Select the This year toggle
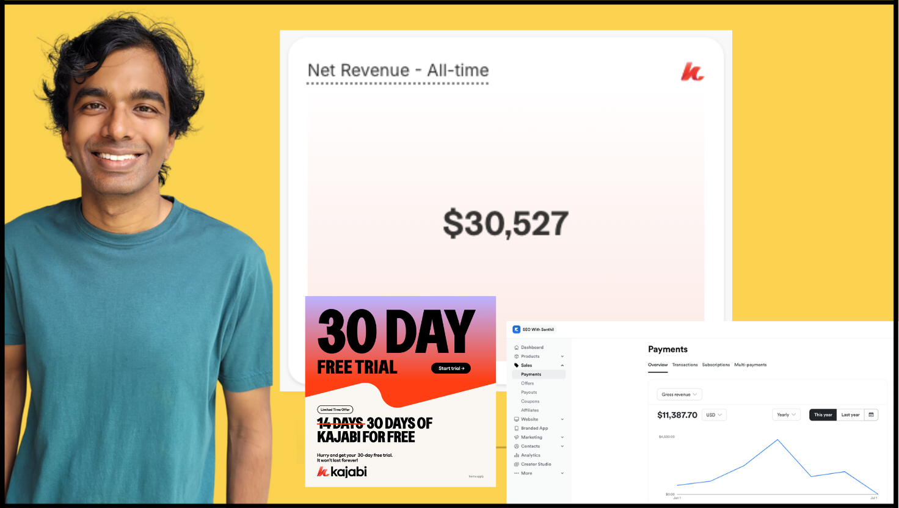The height and width of the screenshot is (508, 899). pyautogui.click(x=823, y=415)
